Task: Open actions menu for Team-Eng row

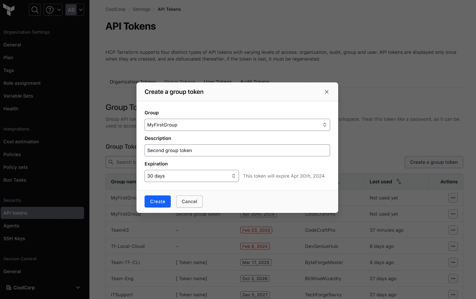Action: (x=453, y=278)
